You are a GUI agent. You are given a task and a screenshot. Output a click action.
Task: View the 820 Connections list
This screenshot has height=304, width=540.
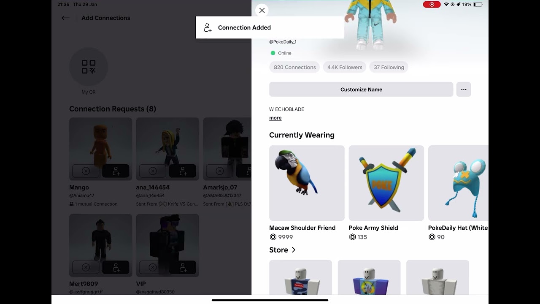pos(295,67)
